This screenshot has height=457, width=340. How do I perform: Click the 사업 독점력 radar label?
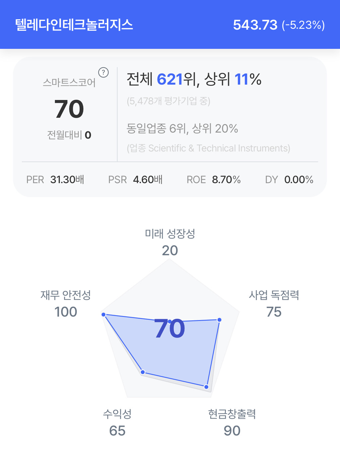click(x=274, y=295)
